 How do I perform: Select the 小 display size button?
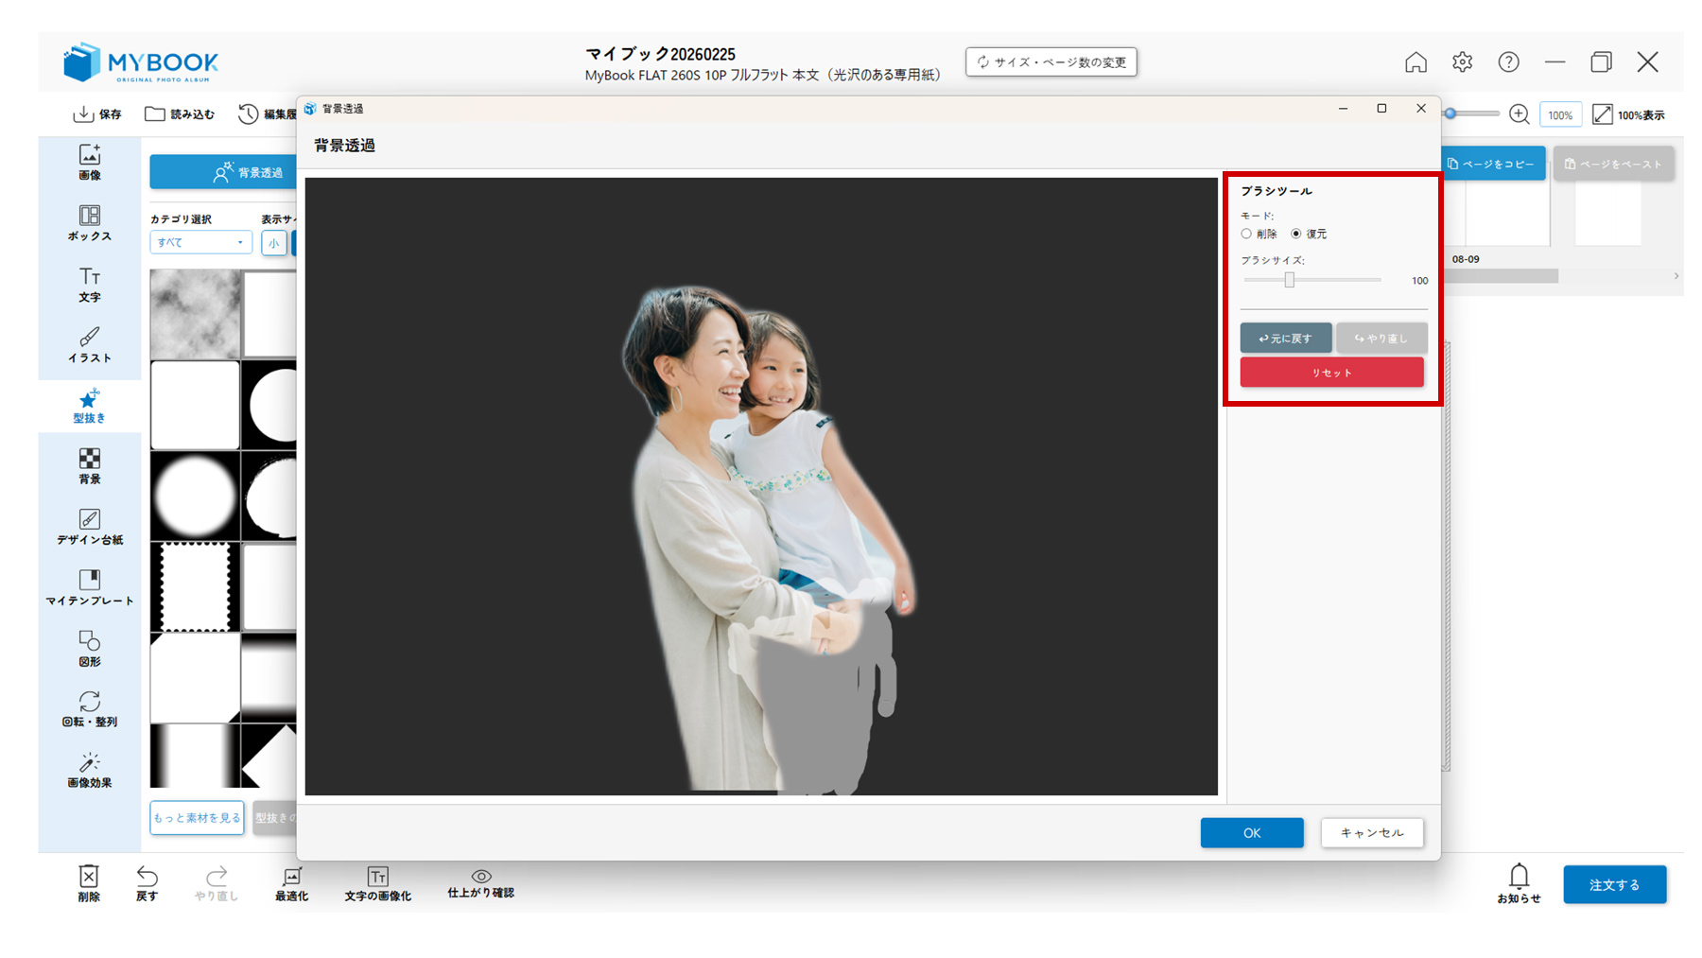273,243
